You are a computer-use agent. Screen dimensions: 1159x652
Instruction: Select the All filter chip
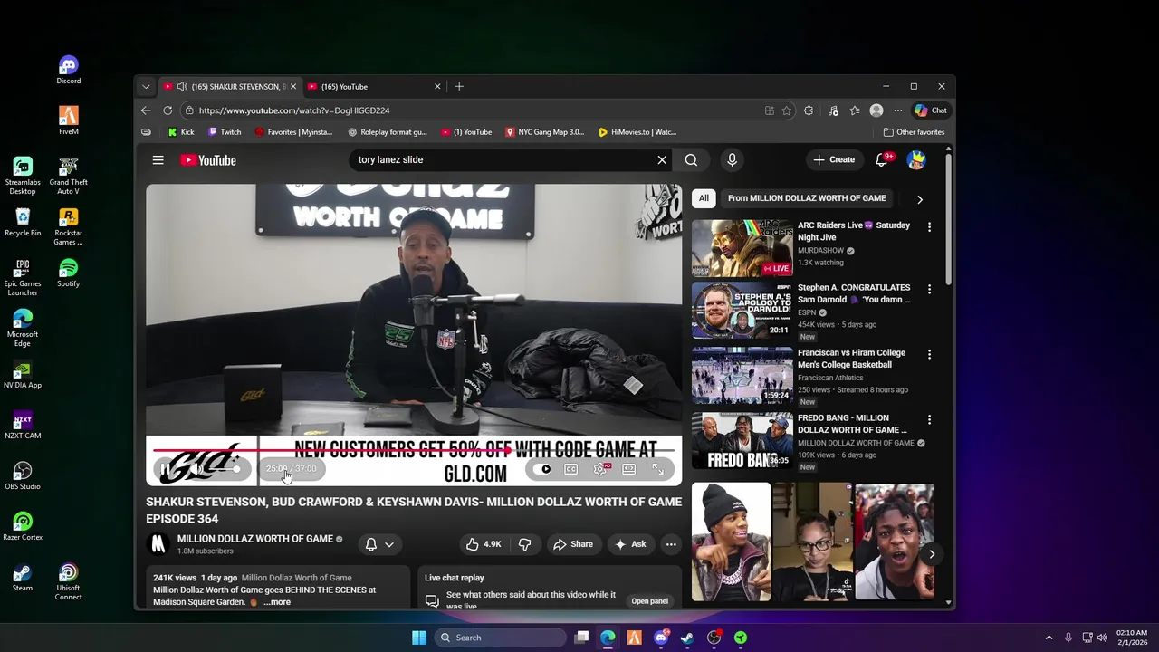pyautogui.click(x=704, y=198)
